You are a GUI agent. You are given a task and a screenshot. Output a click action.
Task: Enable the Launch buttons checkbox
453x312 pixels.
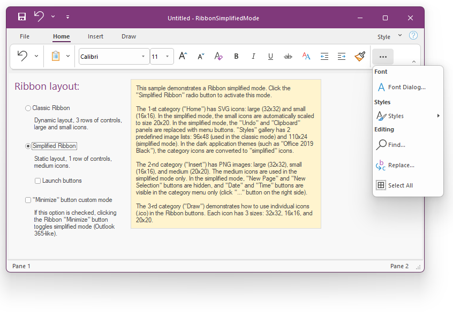38,181
